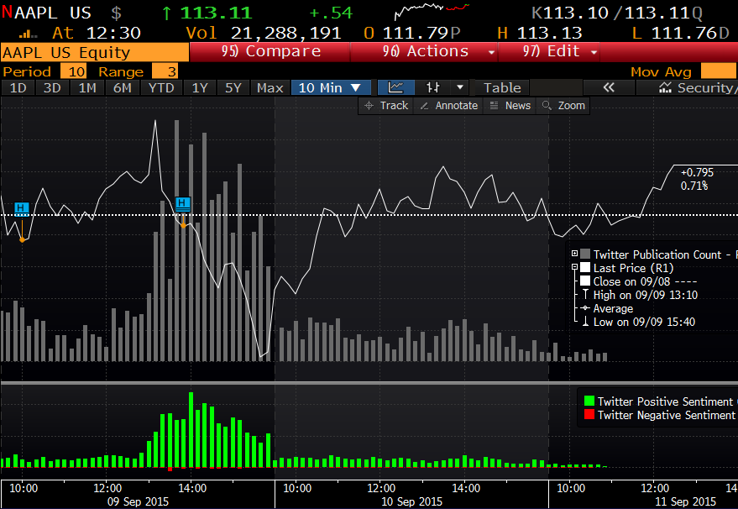The image size is (738, 509).
Task: Click the low price 111.76
Action: click(x=684, y=34)
